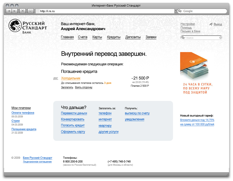233x181 pixels.
Task: Open the Google search magnifier dropdown
Action: click(x=180, y=11)
